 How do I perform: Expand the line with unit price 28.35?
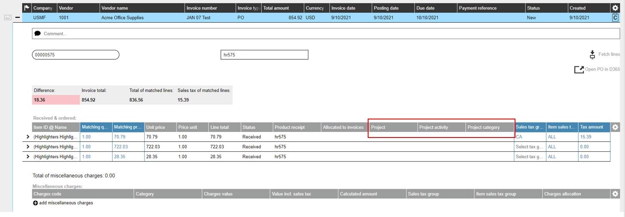28,157
